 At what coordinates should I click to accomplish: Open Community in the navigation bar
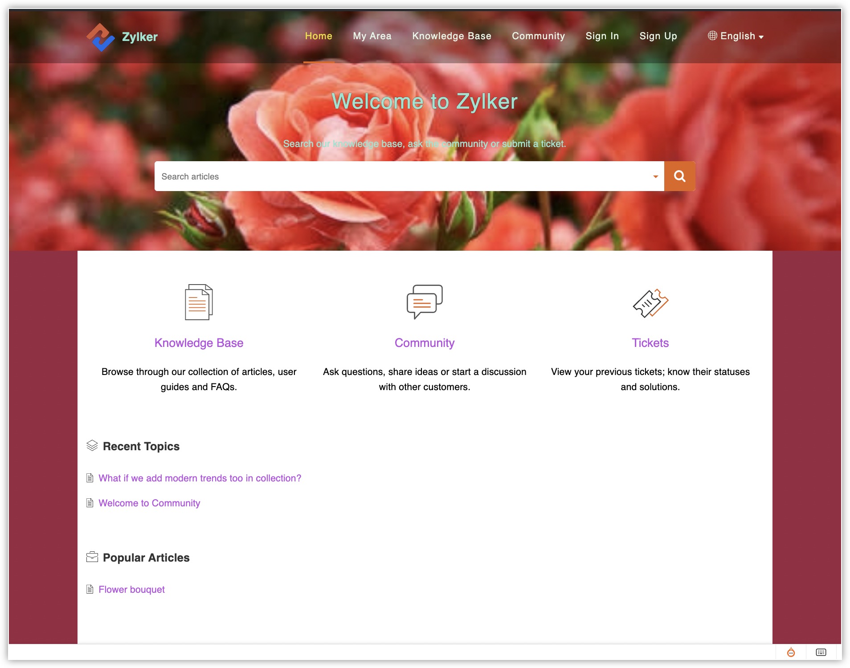[x=538, y=36]
